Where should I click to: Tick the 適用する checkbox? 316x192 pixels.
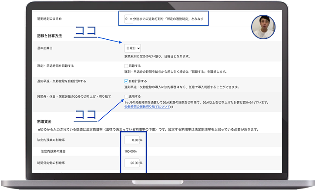pos(126,96)
